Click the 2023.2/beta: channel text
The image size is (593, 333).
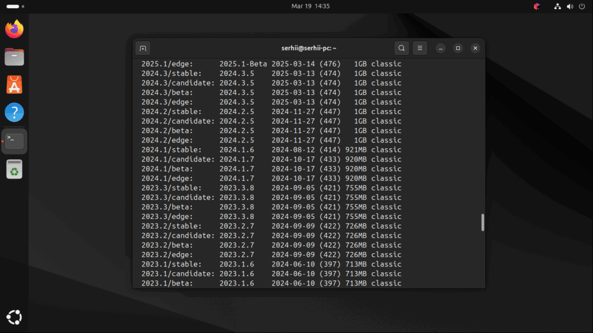pyautogui.click(x=167, y=245)
